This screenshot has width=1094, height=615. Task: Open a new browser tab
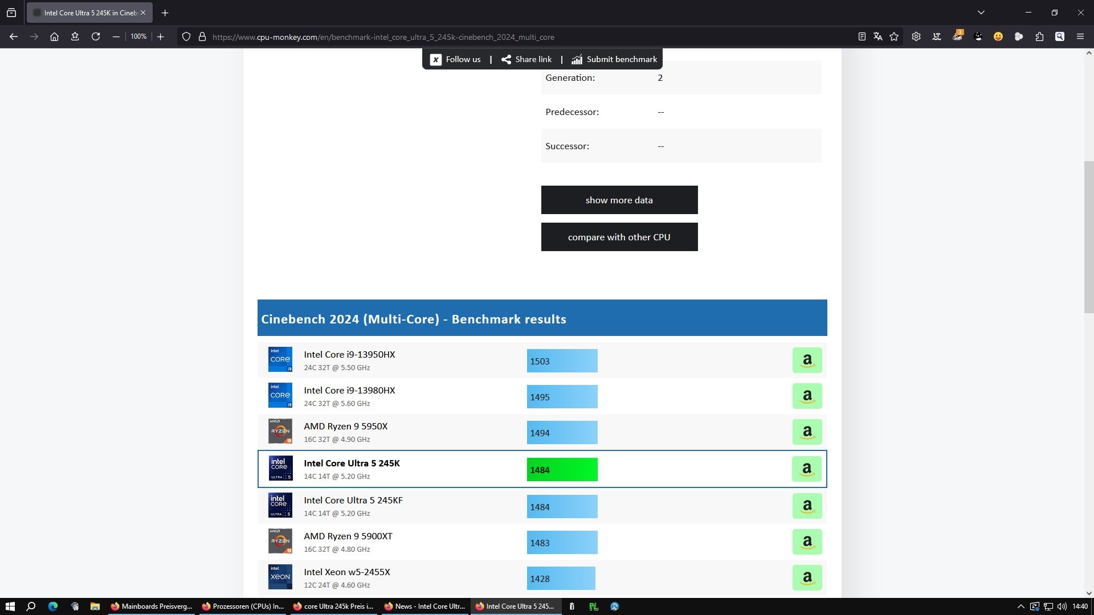[x=165, y=13]
